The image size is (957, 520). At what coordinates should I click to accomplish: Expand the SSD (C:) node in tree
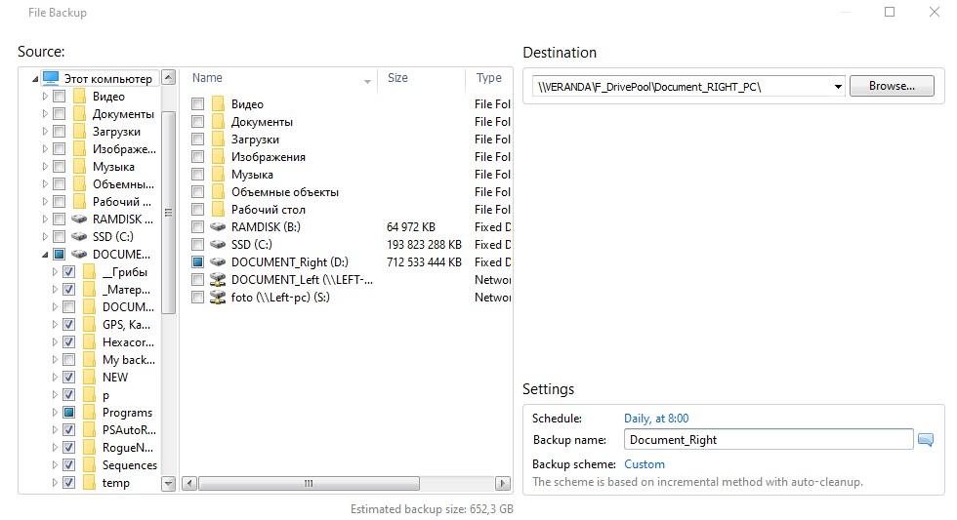coord(45,236)
